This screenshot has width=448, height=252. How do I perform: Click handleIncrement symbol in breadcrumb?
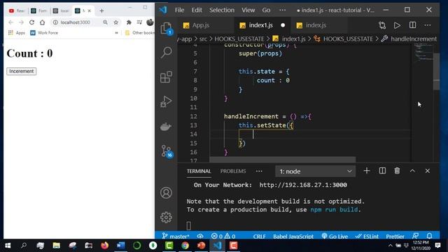pyautogui.click(x=414, y=39)
